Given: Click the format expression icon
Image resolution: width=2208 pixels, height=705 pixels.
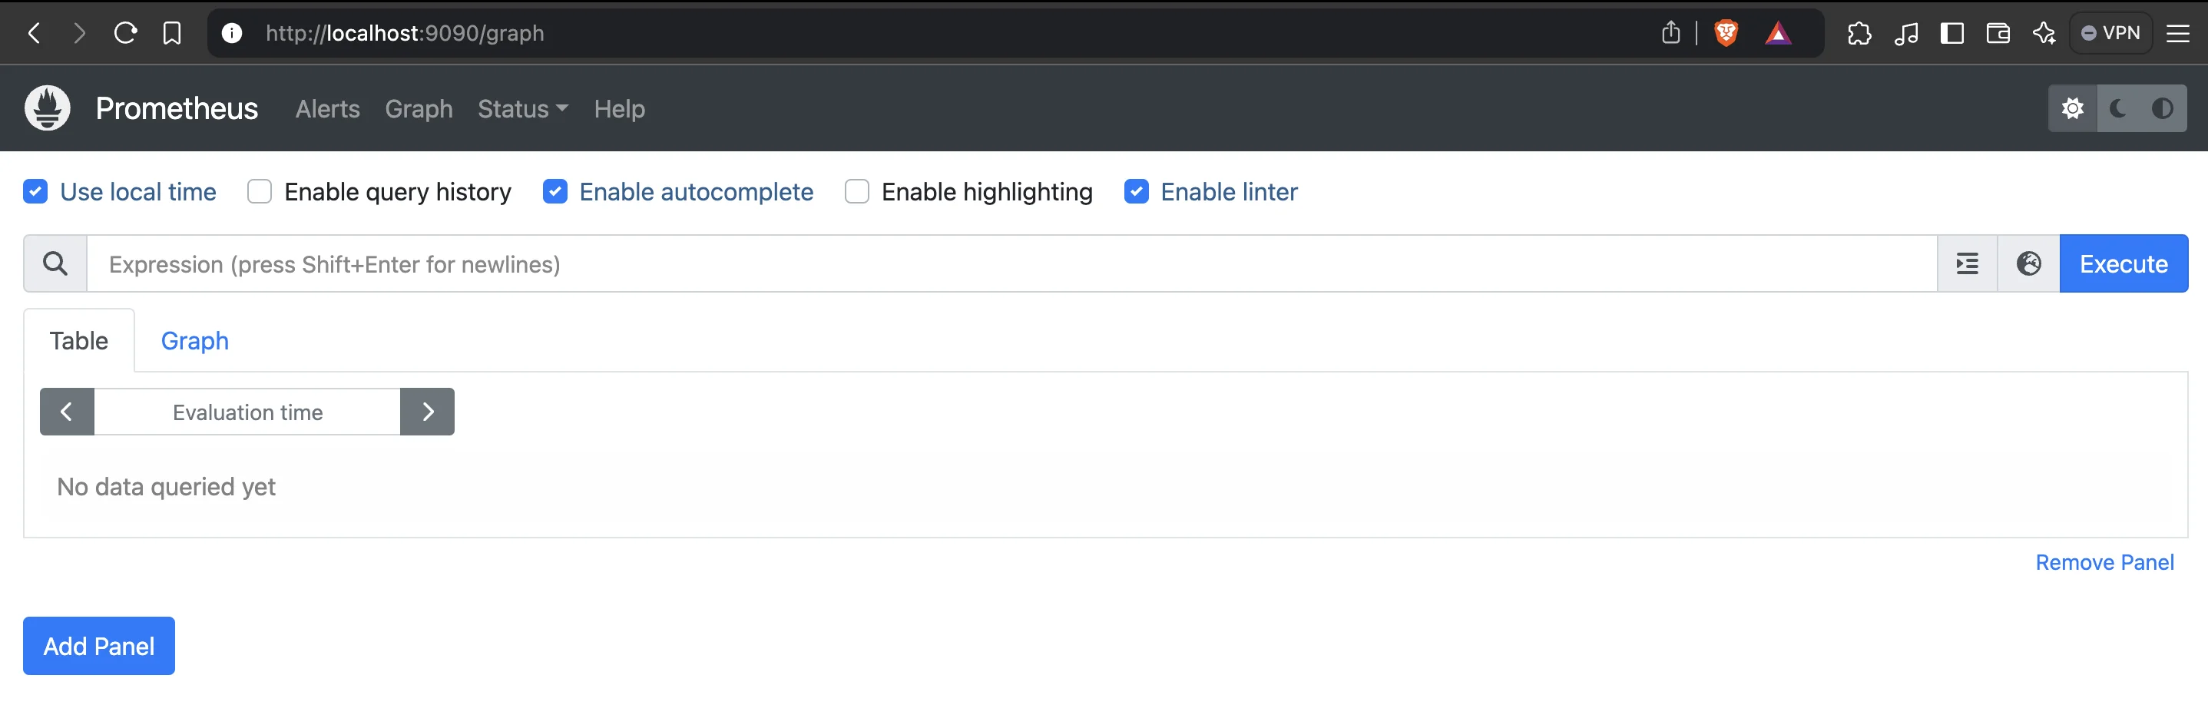Looking at the screenshot, I should pyautogui.click(x=1967, y=264).
